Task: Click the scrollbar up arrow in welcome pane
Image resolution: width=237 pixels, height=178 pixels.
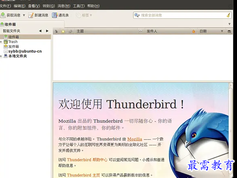Action: (231, 86)
